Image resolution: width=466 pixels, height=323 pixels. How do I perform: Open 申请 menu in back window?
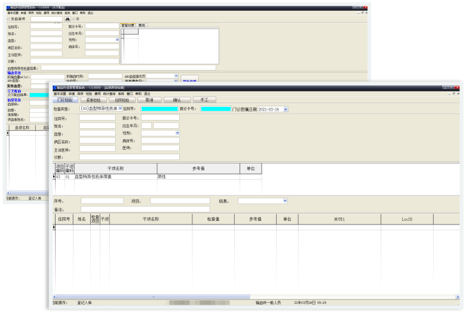point(23,13)
